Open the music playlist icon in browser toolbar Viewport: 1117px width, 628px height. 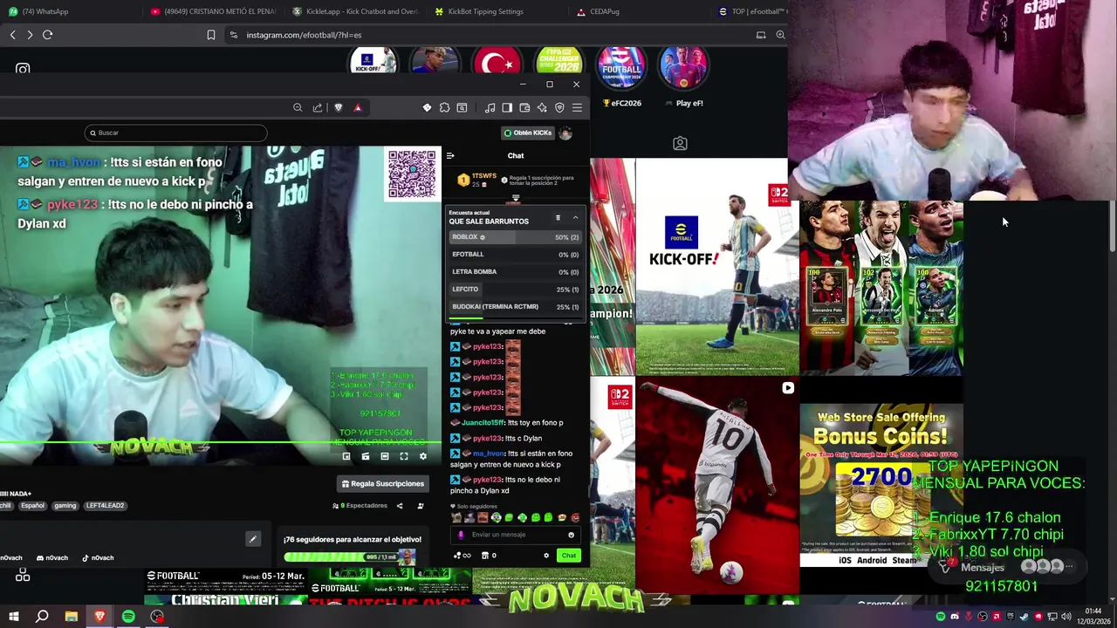pos(490,107)
